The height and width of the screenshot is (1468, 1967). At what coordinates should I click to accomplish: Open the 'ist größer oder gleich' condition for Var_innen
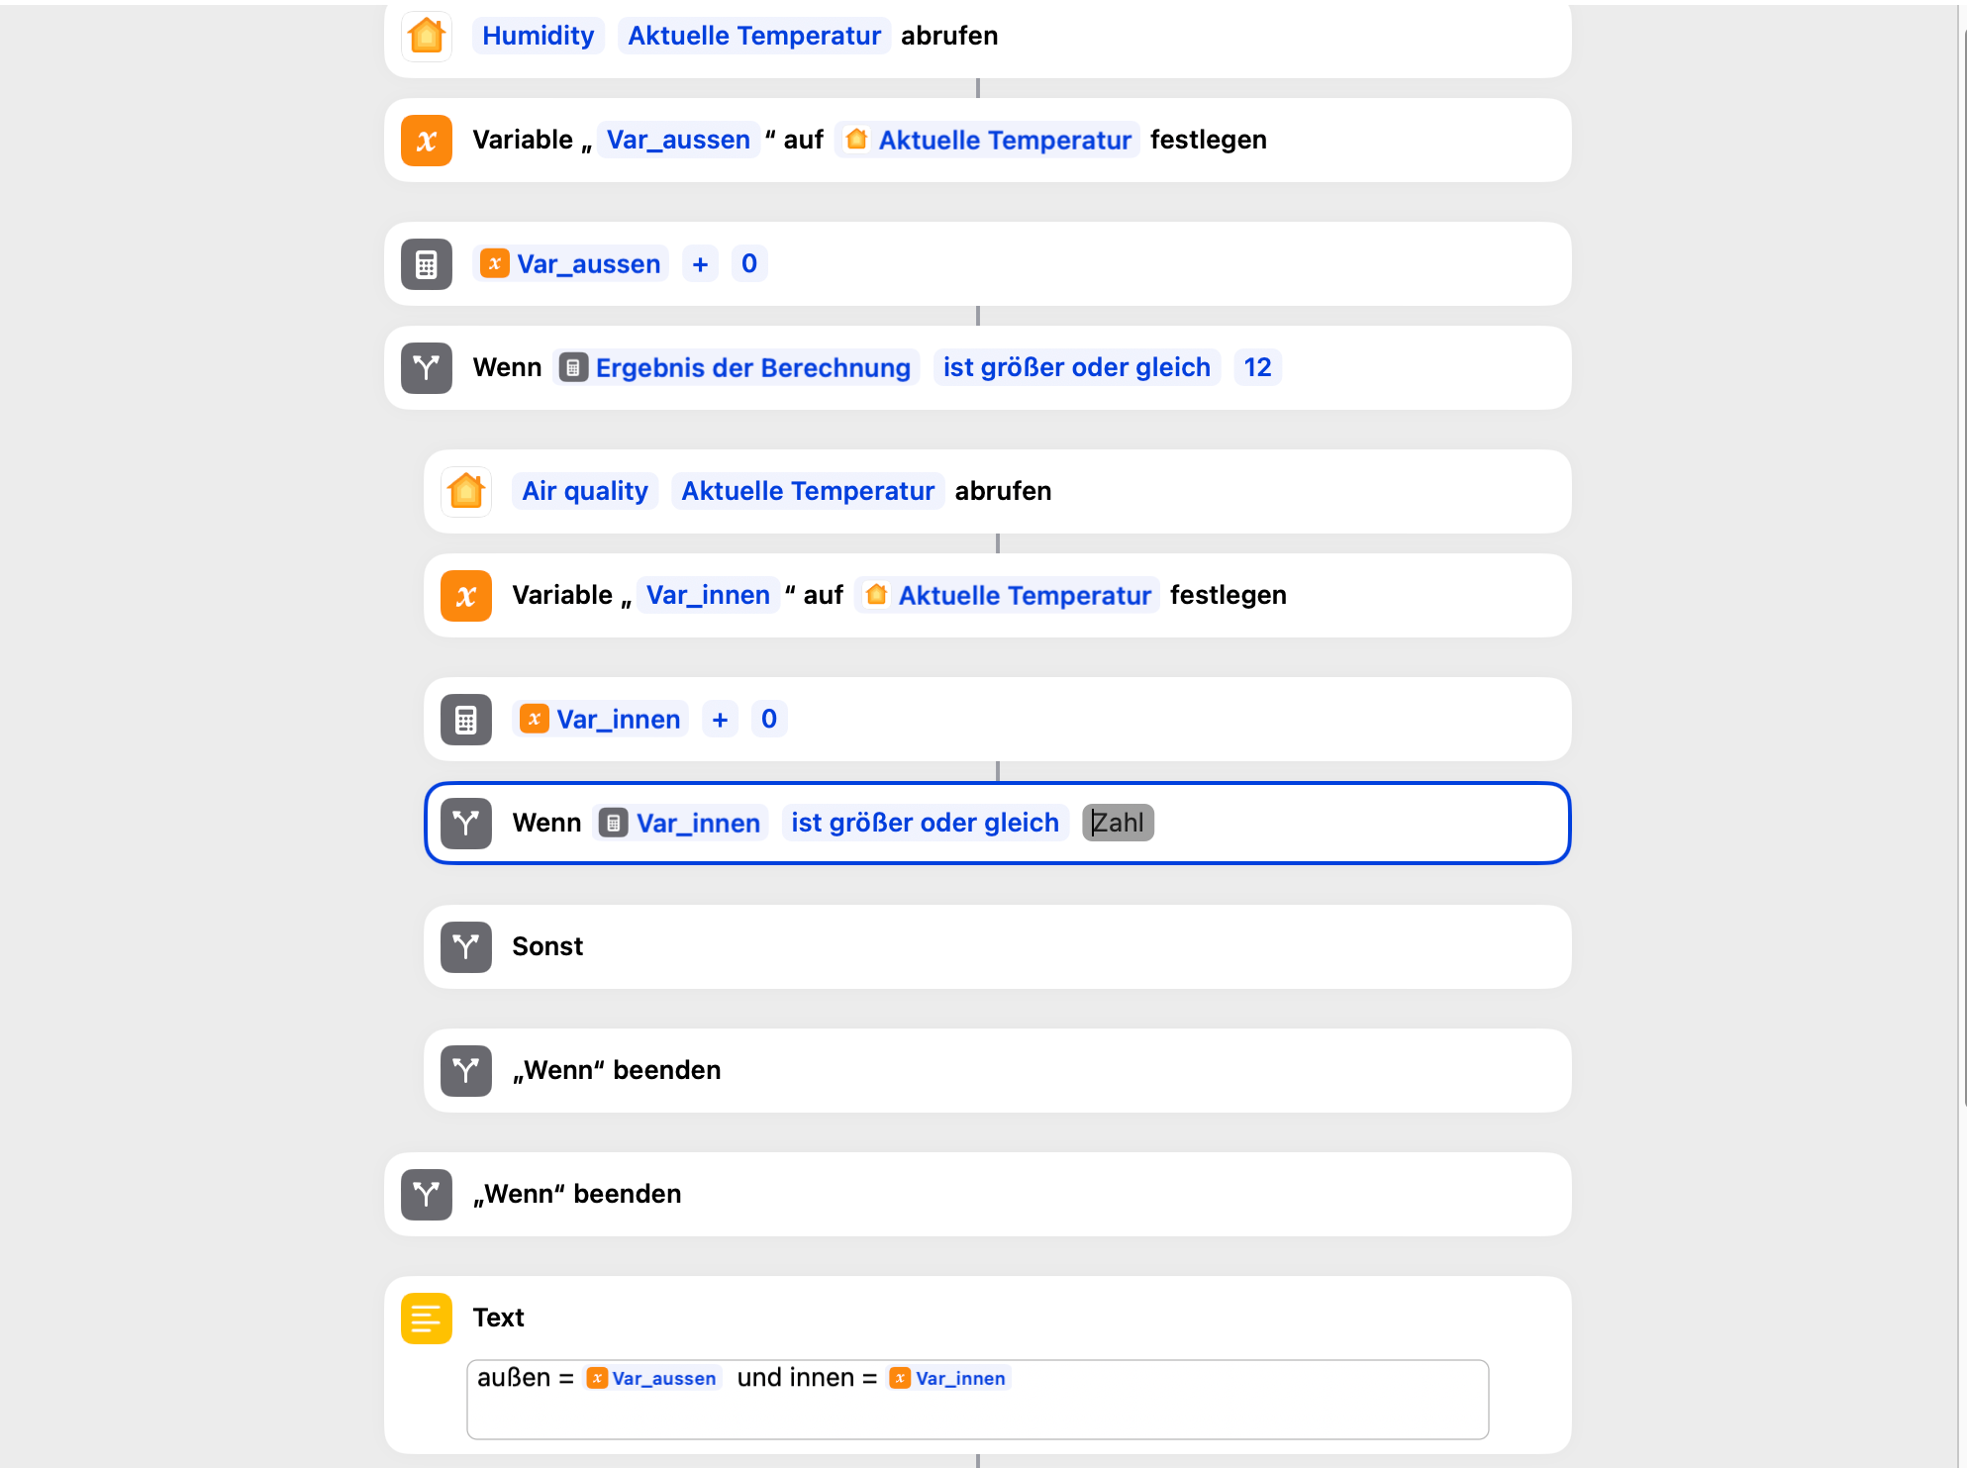tap(925, 824)
